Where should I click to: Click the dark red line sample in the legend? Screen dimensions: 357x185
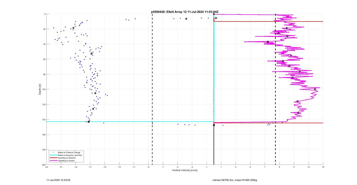click(x=54, y=158)
